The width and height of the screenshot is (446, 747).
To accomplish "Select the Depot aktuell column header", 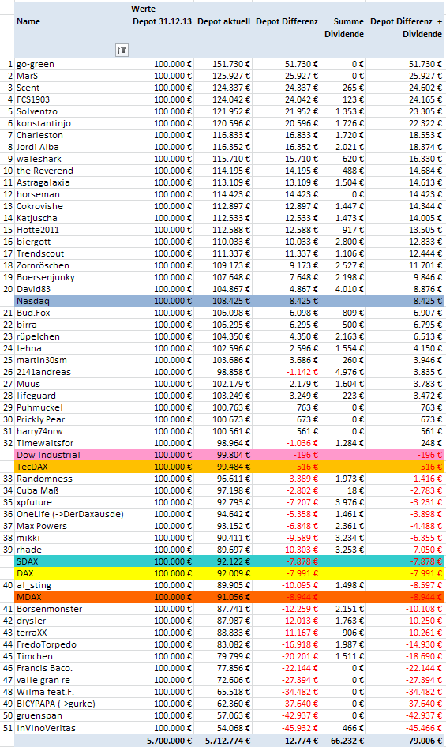I will (223, 21).
